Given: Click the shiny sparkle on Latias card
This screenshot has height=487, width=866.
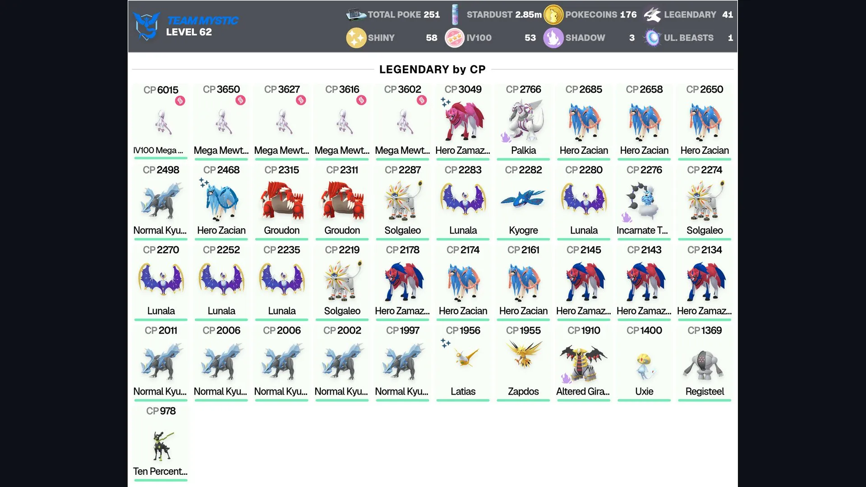Looking at the screenshot, I should (x=446, y=343).
